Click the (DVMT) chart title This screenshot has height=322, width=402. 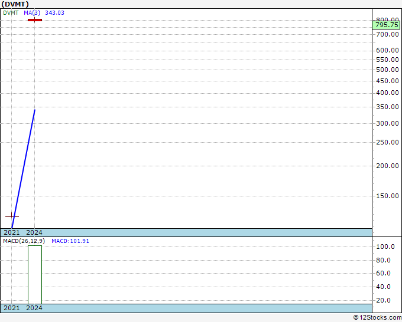click(15, 4)
